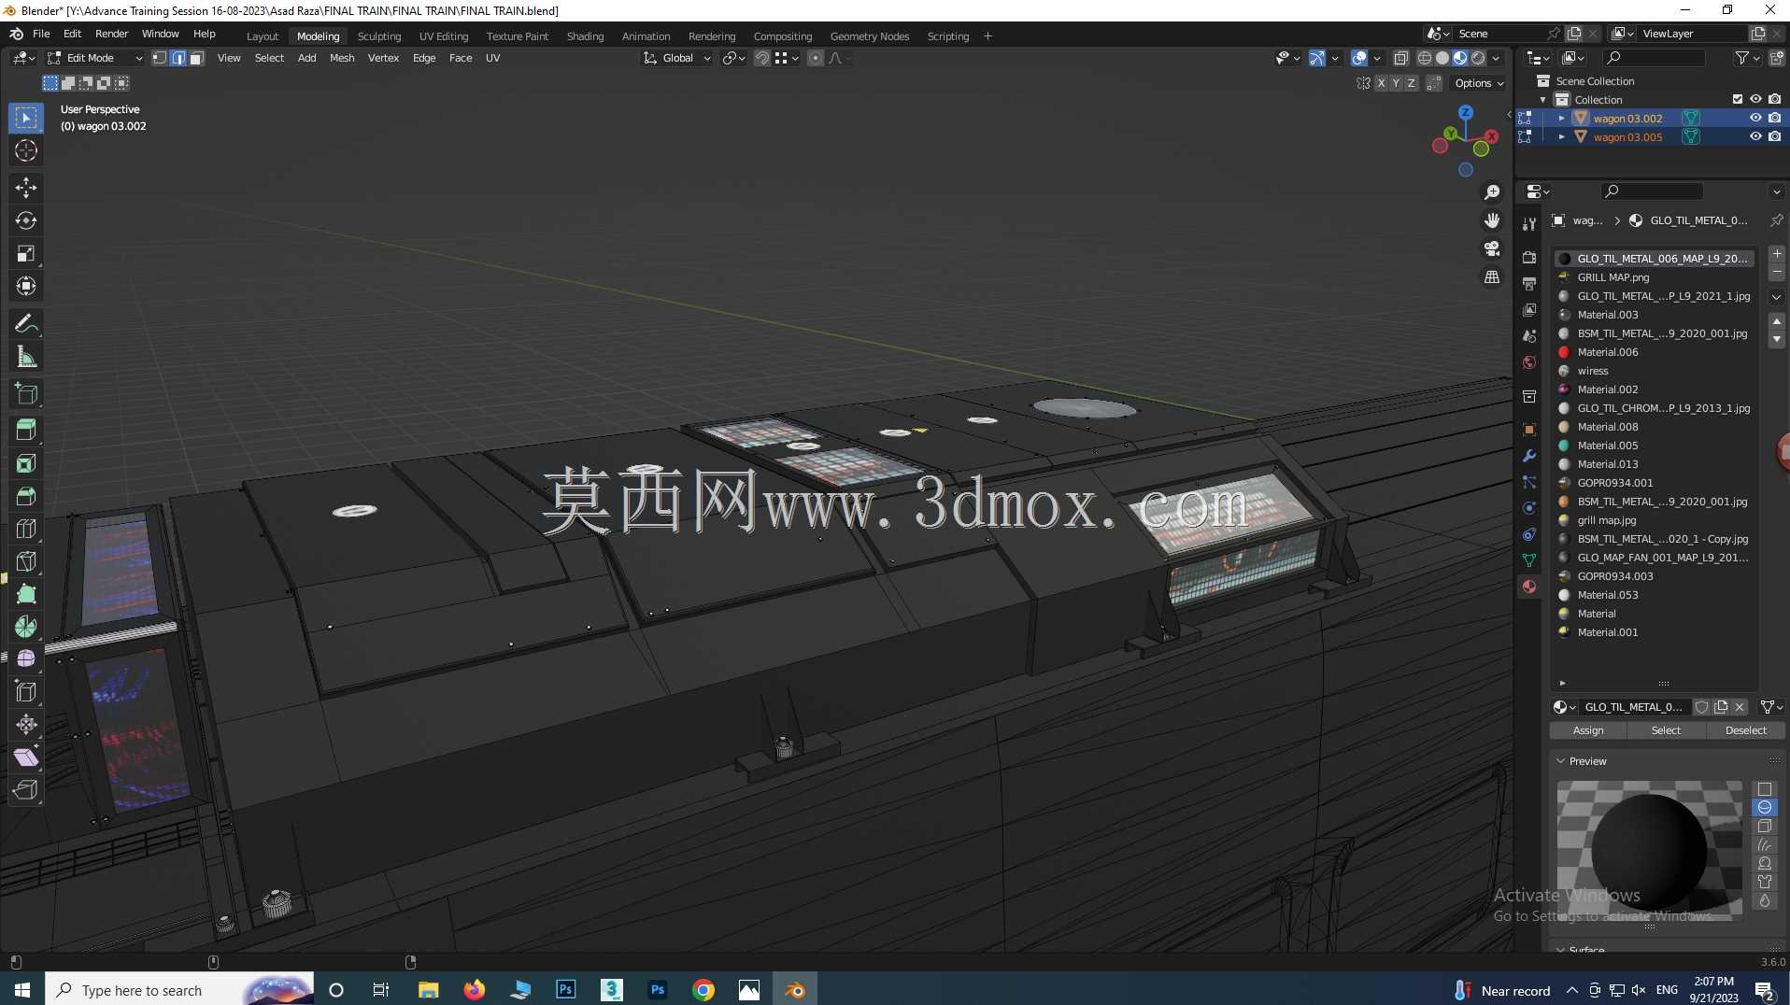The height and width of the screenshot is (1005, 1790).
Task: Open the Render properties tab
Action: 1529,257
